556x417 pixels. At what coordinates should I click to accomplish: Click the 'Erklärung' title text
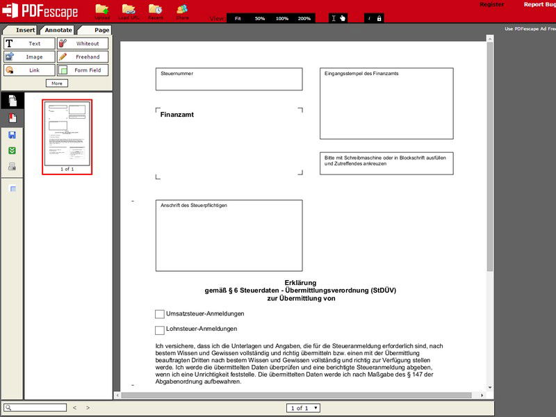(300, 283)
